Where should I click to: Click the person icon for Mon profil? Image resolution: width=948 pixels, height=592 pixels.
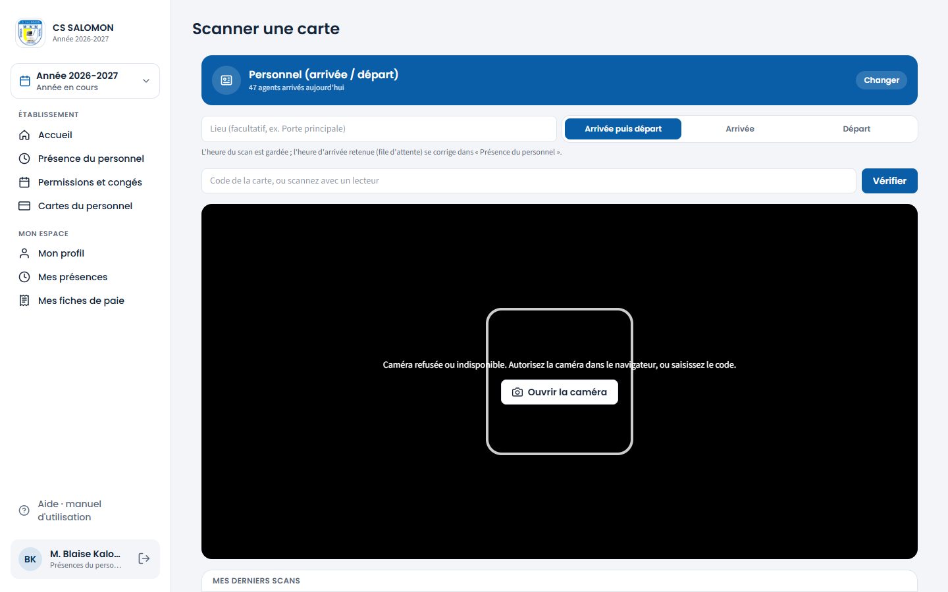tap(24, 253)
